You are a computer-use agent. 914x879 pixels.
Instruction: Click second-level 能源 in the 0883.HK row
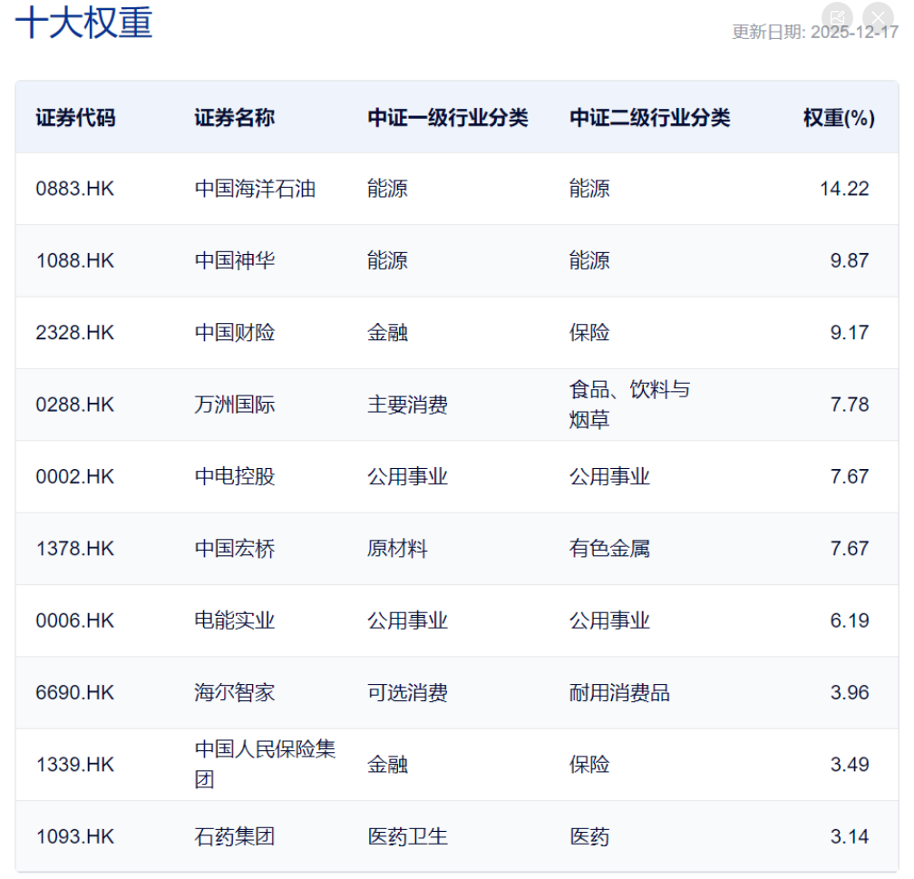589,189
